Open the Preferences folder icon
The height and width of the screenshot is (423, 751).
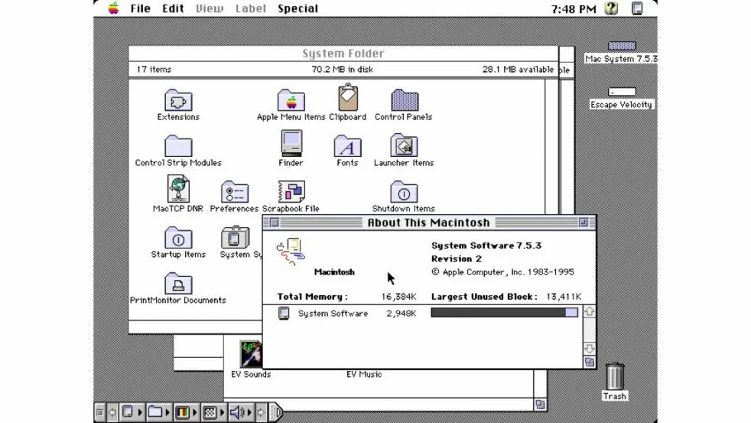coord(235,192)
